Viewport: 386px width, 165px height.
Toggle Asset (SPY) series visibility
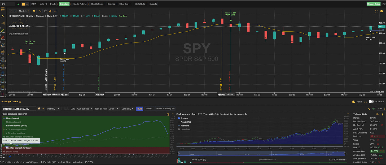click(x=184, y=122)
